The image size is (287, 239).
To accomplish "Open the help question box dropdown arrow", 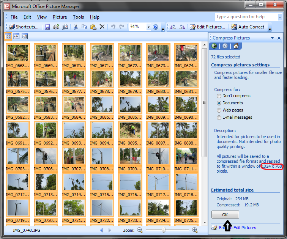I will [x=280, y=17].
